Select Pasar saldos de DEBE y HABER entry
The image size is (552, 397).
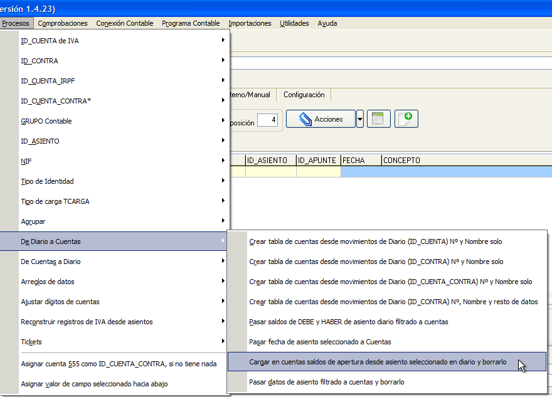click(x=387, y=322)
